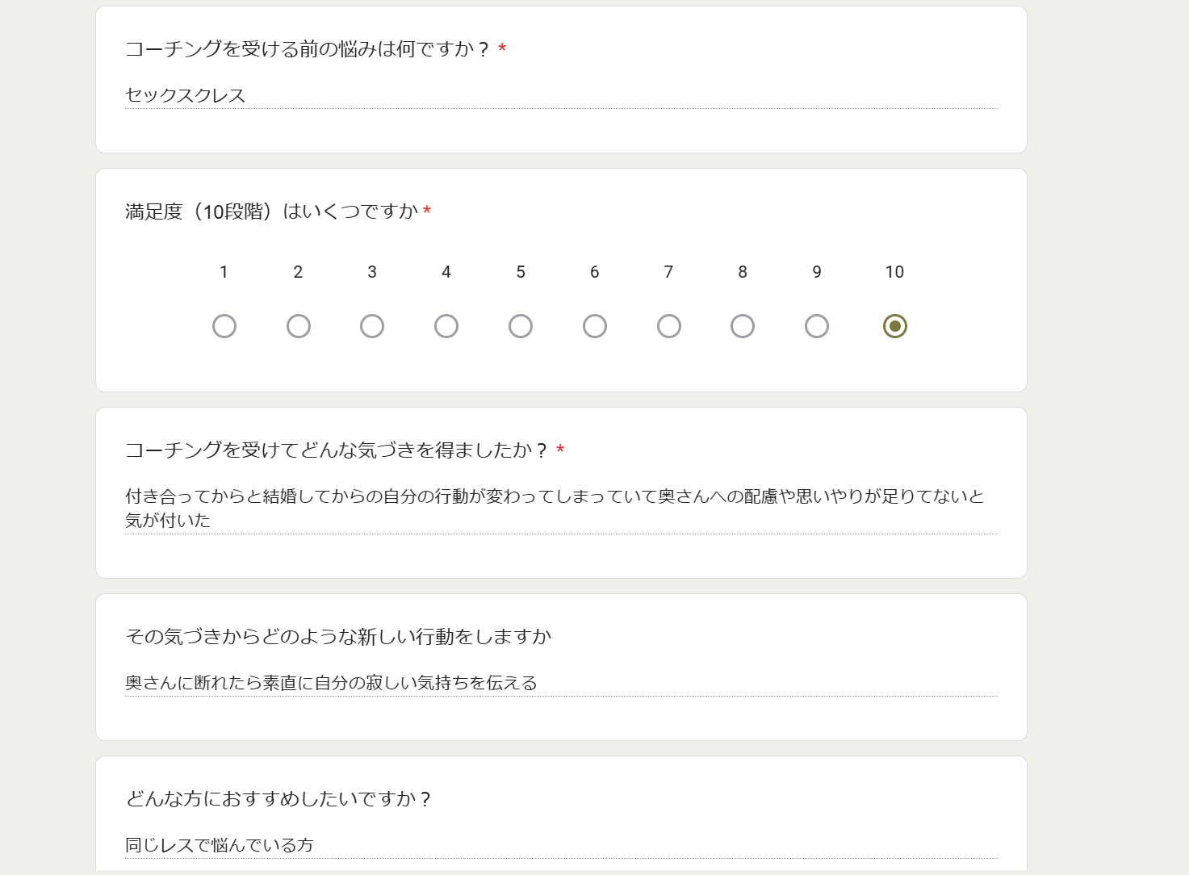Click the number 5 scale label
Image resolution: width=1189 pixels, height=875 pixels.
click(x=521, y=272)
